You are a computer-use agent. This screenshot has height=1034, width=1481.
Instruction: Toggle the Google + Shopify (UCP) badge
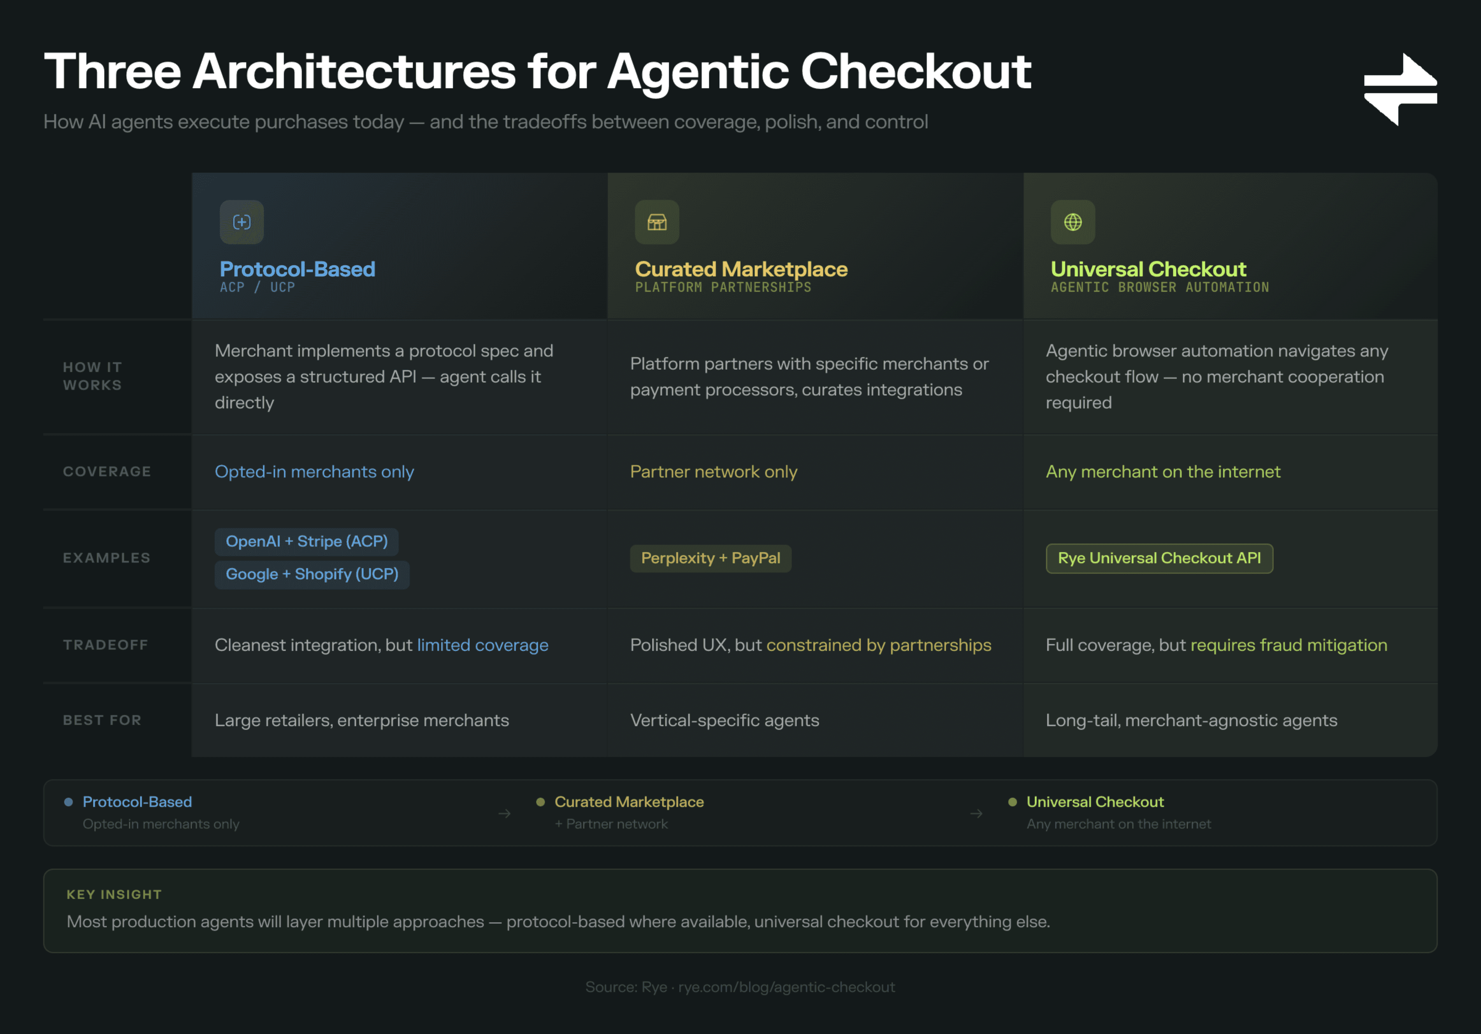click(311, 574)
